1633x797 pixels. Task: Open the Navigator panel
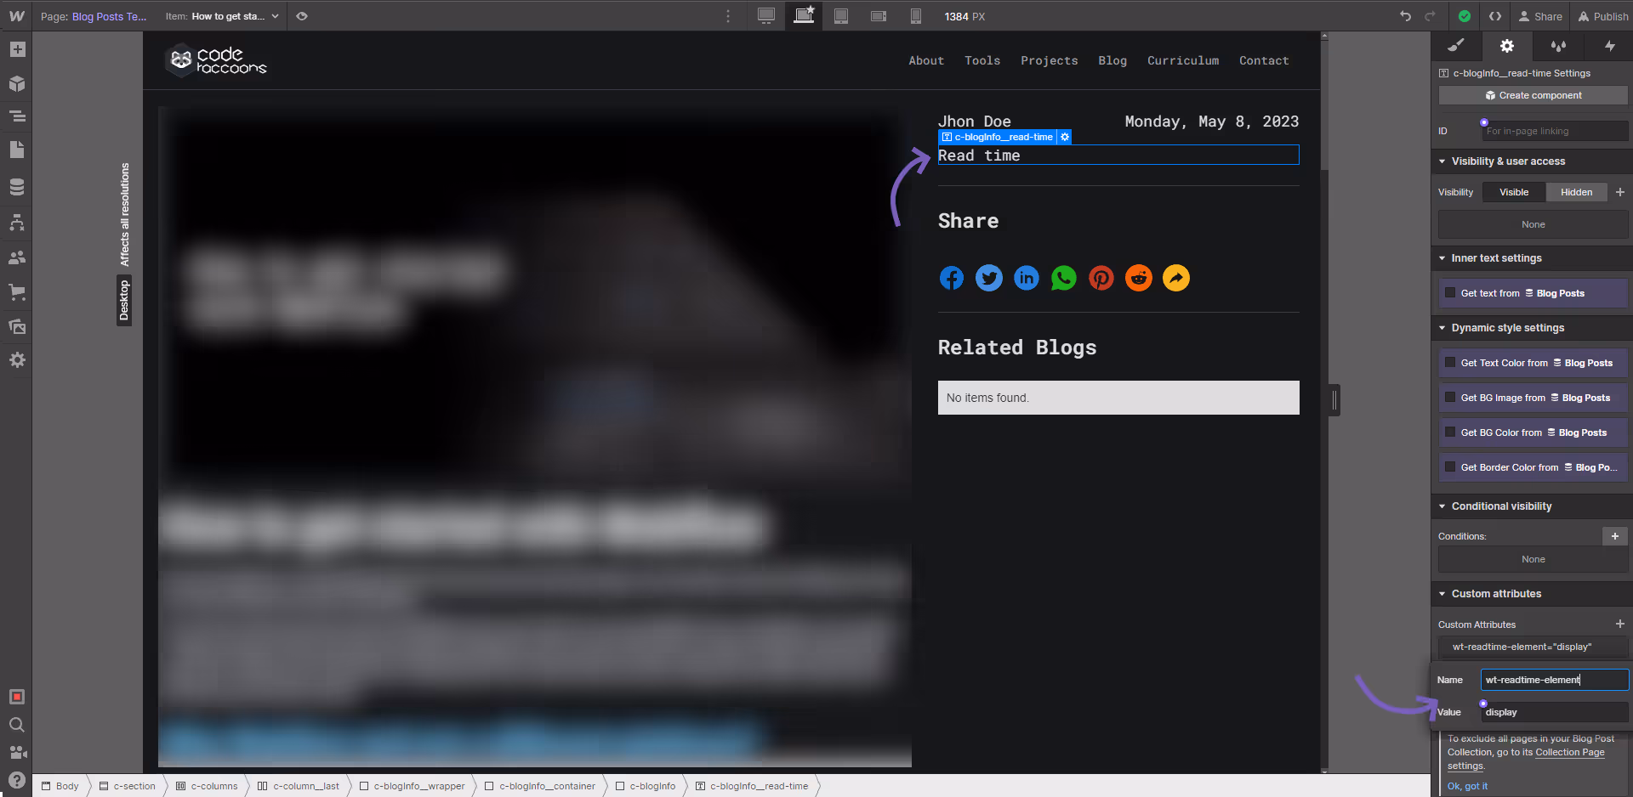(17, 116)
